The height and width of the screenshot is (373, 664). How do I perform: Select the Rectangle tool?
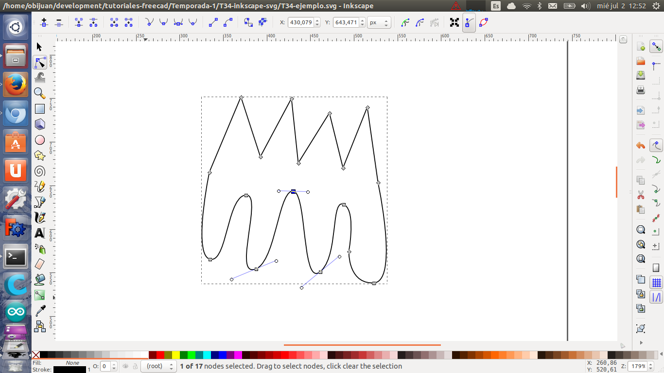click(x=40, y=109)
